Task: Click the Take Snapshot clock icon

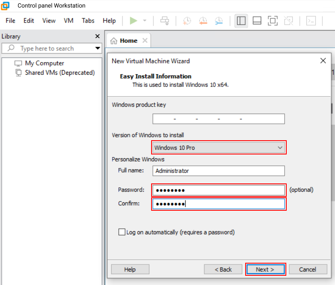Action: coord(187,21)
